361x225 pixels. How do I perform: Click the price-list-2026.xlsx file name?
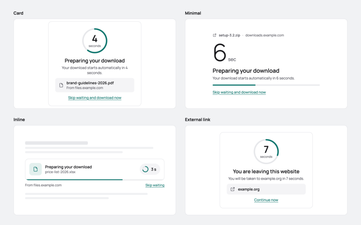[60, 172]
